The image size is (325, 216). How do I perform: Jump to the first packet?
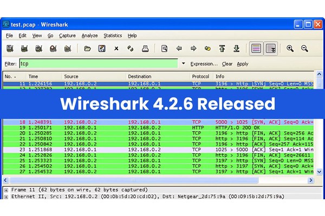pyautogui.click(x=222, y=49)
